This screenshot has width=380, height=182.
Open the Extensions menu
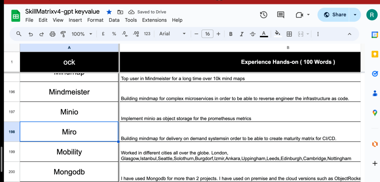(154, 20)
